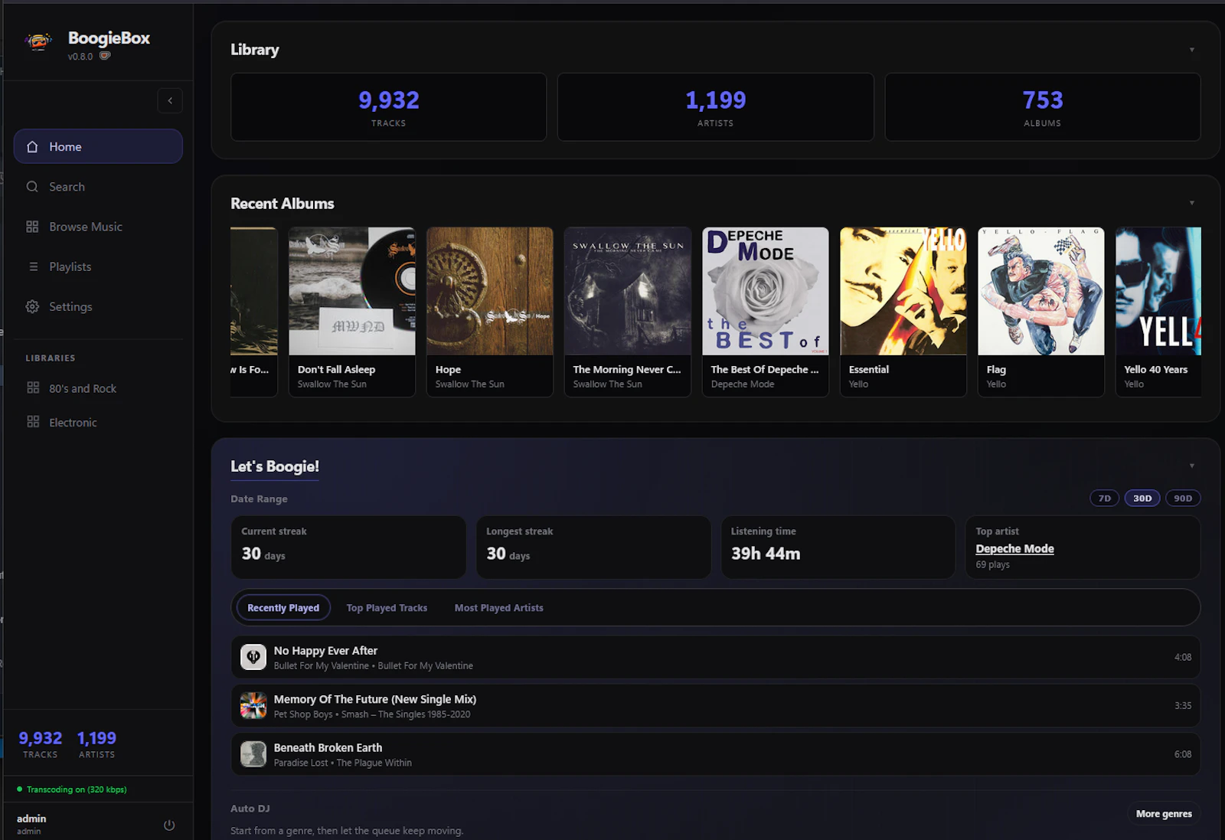Open the Home menu item
This screenshot has width=1225, height=840.
98,146
